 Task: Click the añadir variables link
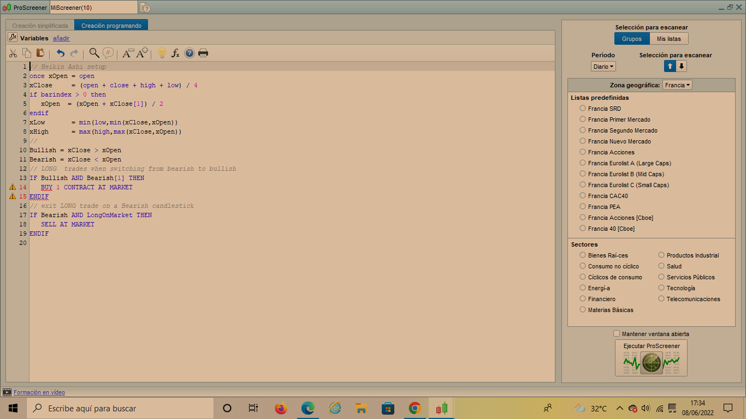click(x=61, y=38)
